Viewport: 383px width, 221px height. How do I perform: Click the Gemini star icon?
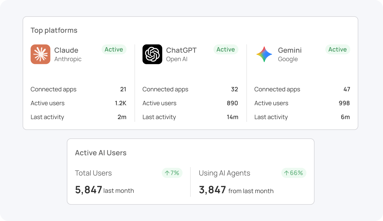pos(264,54)
